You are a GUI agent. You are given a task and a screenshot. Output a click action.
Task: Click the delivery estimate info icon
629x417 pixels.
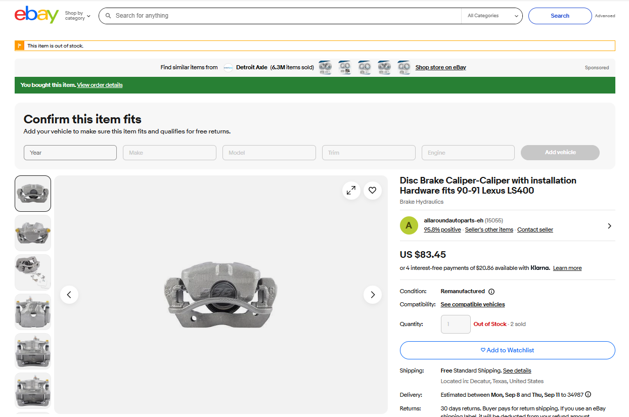588,395
